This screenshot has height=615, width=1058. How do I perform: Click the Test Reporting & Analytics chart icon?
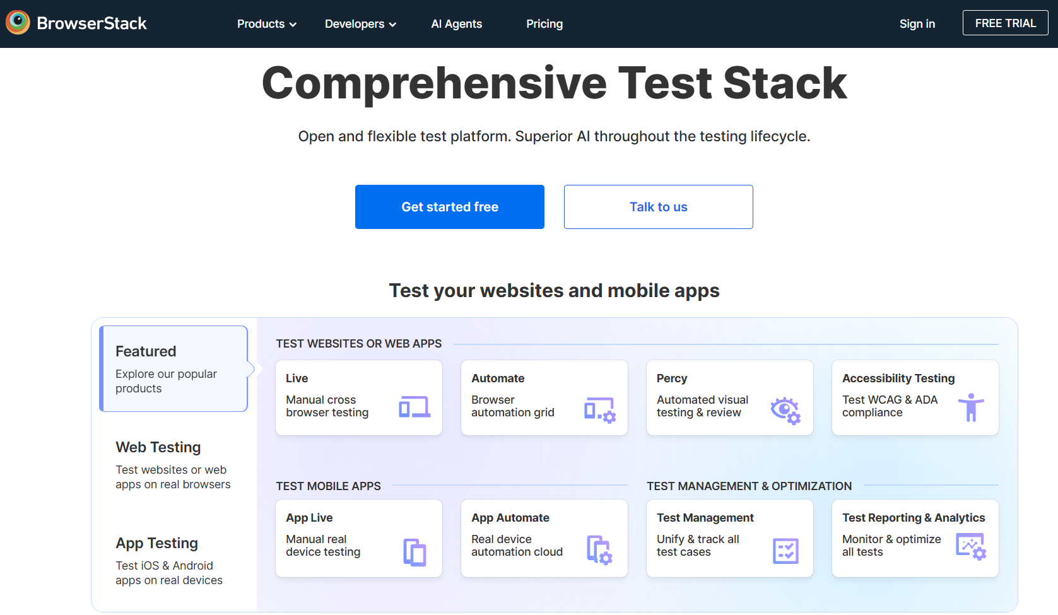click(970, 546)
